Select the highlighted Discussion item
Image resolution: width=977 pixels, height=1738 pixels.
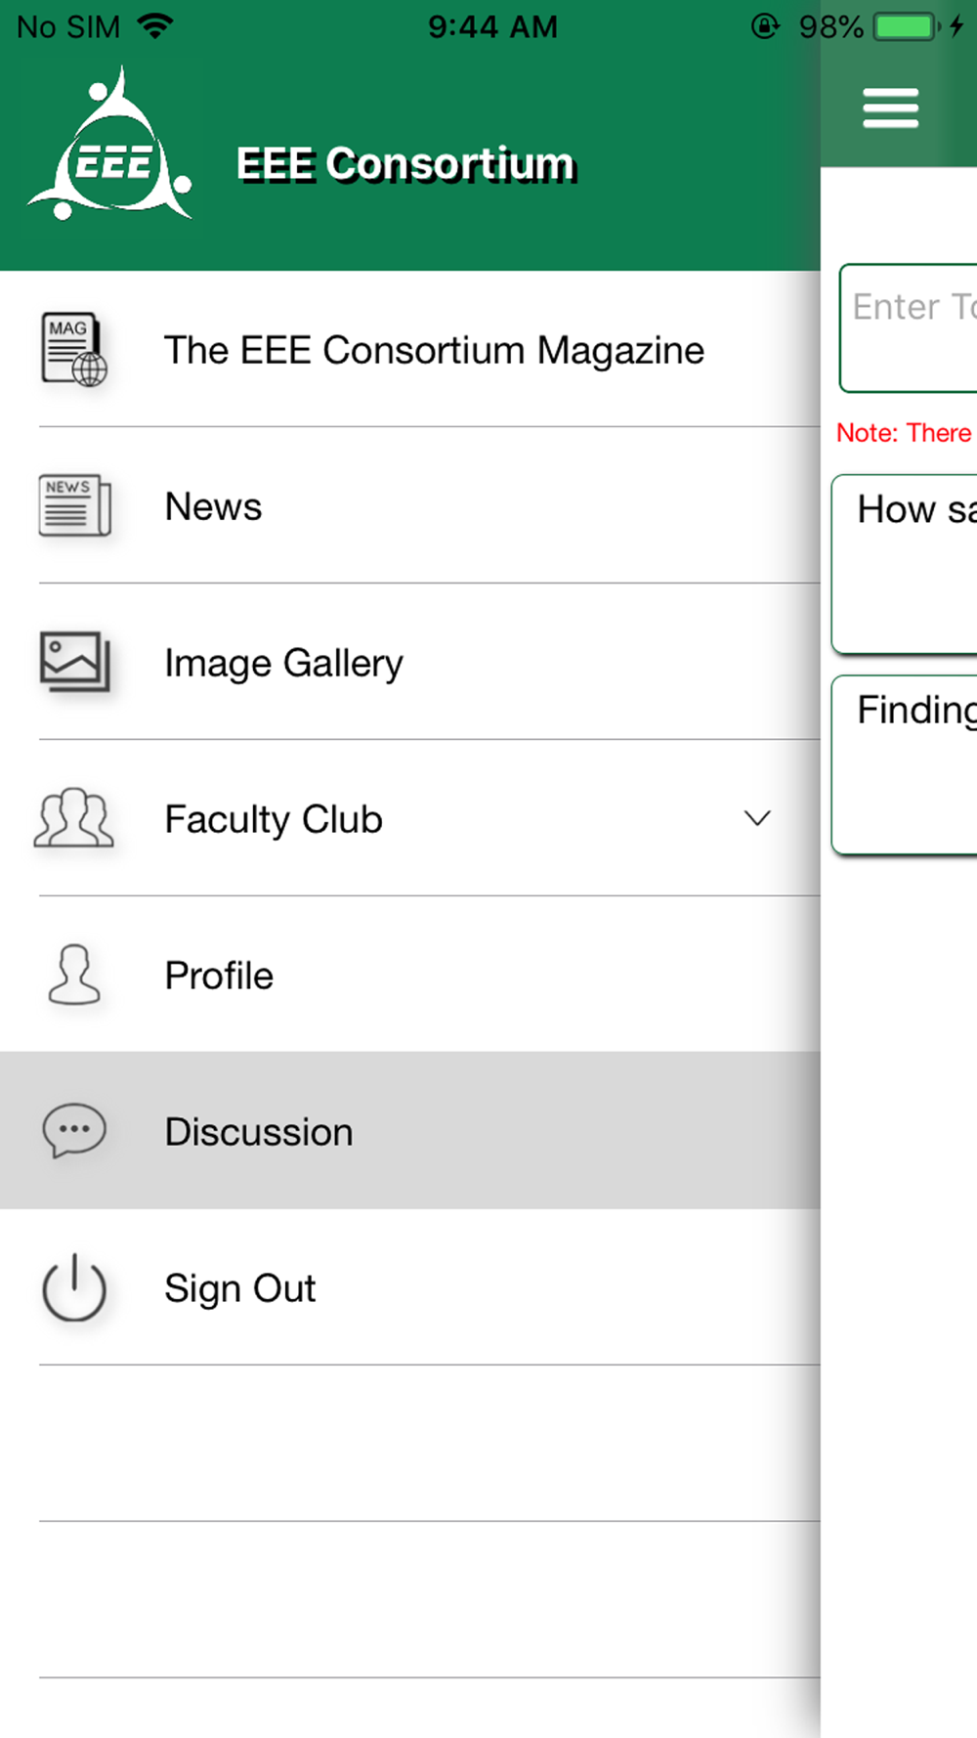410,1131
